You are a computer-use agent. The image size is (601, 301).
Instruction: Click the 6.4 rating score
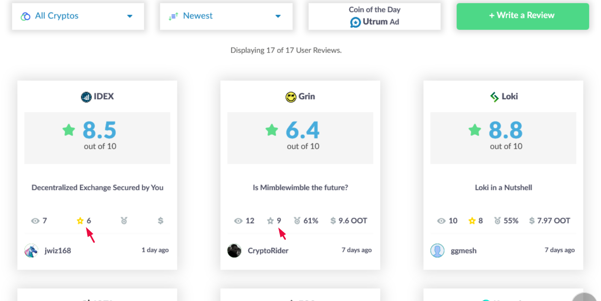(x=303, y=130)
